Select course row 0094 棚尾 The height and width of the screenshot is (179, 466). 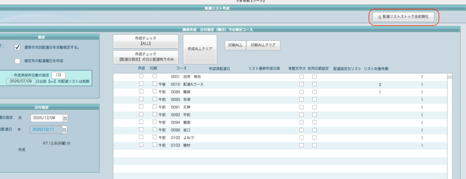tap(280, 123)
